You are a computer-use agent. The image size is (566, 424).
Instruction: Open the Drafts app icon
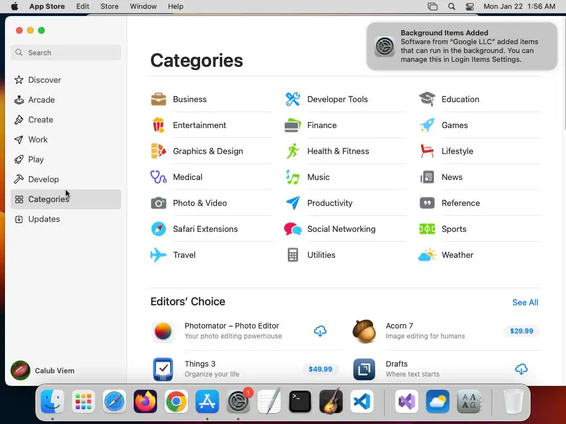coord(364,369)
